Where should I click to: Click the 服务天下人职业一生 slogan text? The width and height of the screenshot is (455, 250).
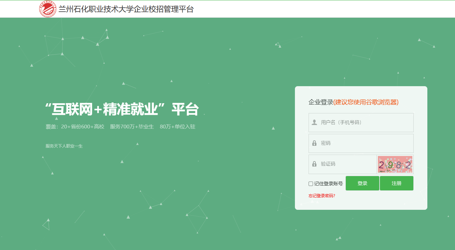point(64,146)
